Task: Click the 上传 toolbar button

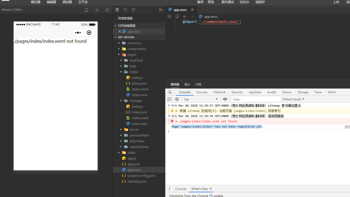Action: click(336, 2)
